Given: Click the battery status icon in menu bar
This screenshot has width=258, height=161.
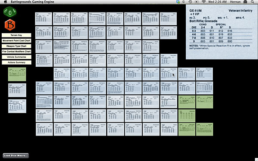Looking at the screenshot, I should coord(197,2).
